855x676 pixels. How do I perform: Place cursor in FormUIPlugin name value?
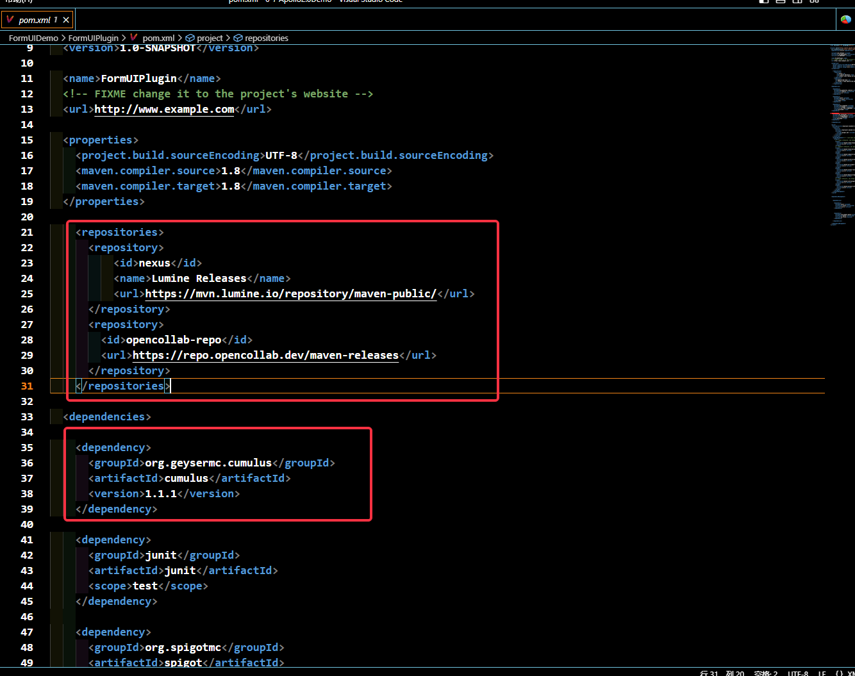(138, 78)
